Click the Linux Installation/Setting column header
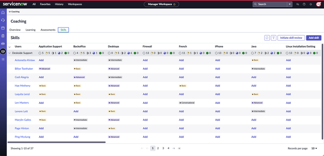The height and width of the screenshot is (156, 324). click(301, 47)
